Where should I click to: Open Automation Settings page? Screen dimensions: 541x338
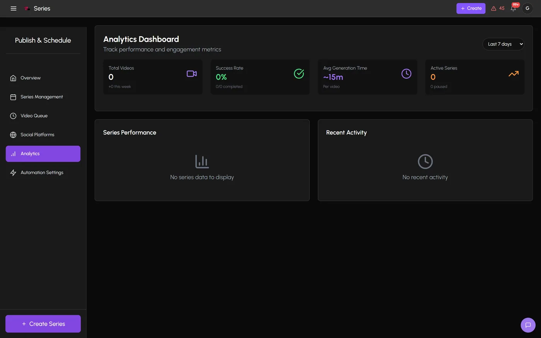[43, 173]
